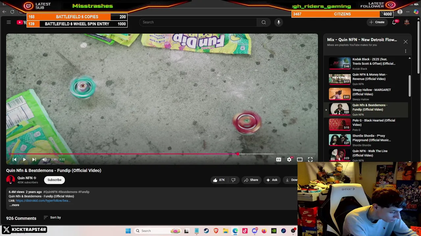Focus the YouTube search field
This screenshot has width=421, height=236.
tap(198, 22)
